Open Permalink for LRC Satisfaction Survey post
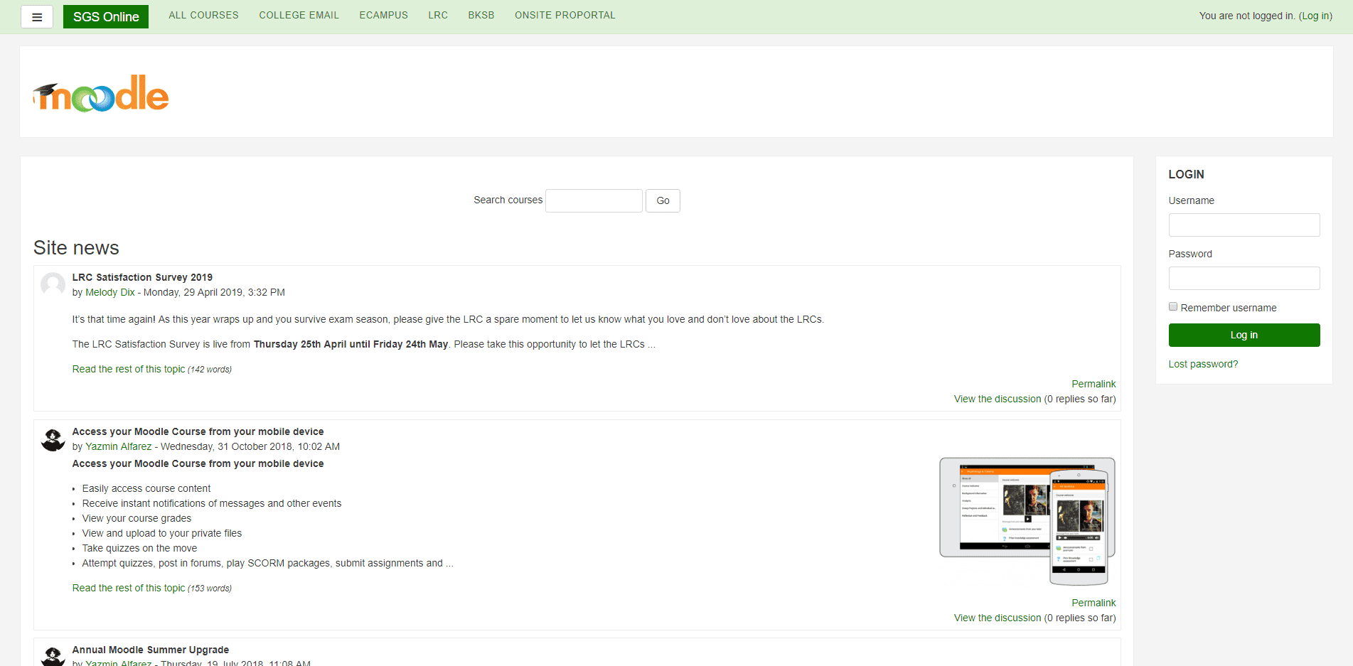Screen dimensions: 1353x666 click(1093, 384)
